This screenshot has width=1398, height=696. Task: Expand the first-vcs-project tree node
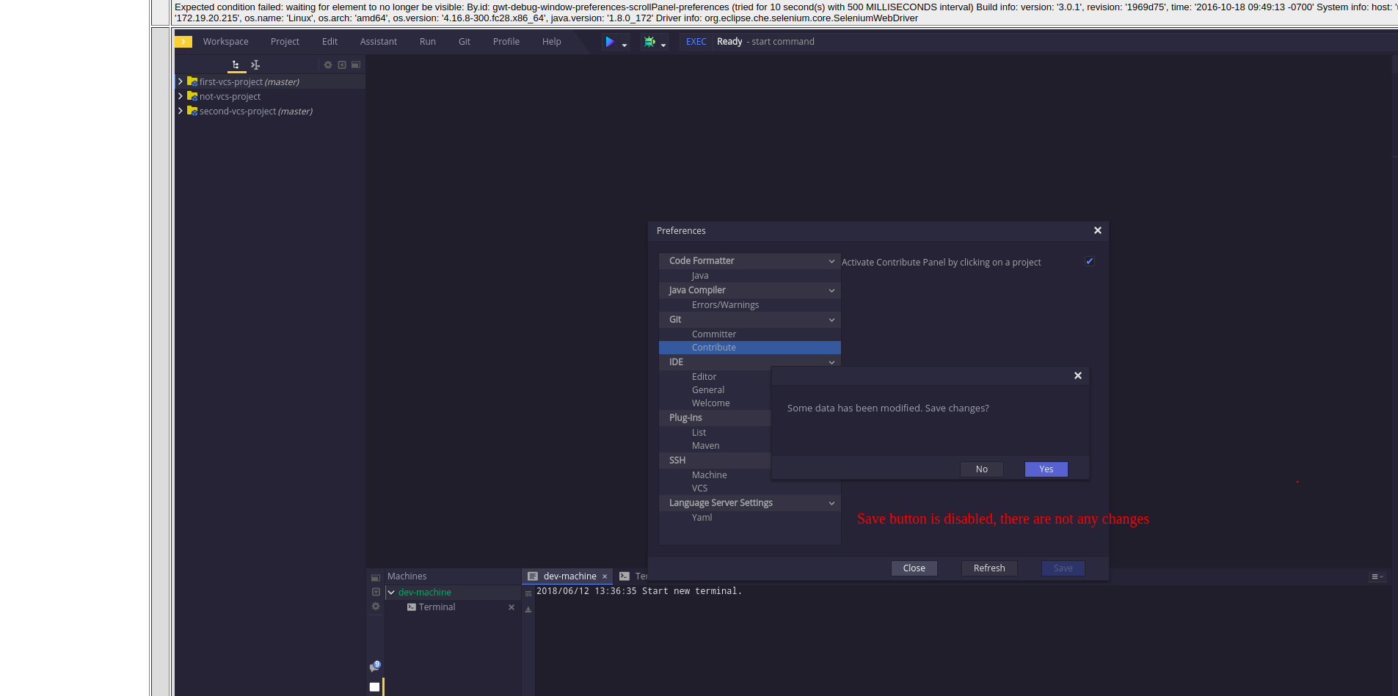(x=181, y=81)
